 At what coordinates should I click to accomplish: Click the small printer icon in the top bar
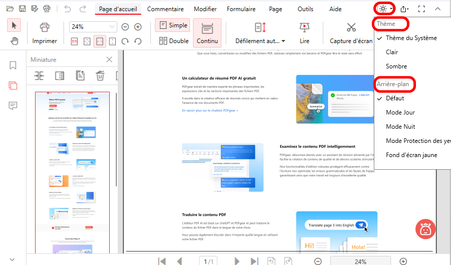[x=47, y=9]
